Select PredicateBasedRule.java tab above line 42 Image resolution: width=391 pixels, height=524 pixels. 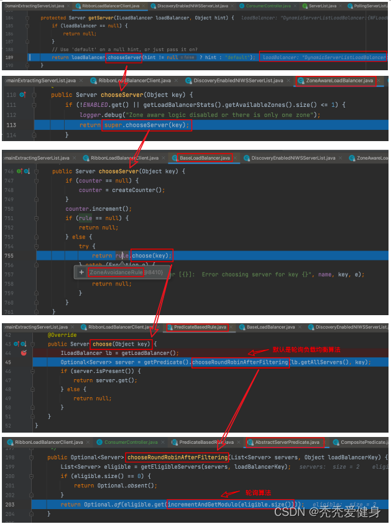tap(200, 328)
